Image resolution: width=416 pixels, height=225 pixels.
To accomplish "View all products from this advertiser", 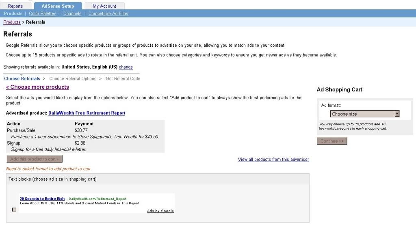I will tap(273, 160).
